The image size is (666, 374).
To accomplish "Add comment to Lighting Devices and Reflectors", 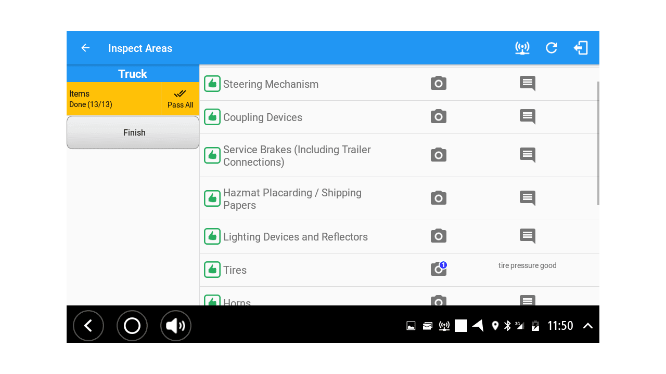I will coord(528,236).
